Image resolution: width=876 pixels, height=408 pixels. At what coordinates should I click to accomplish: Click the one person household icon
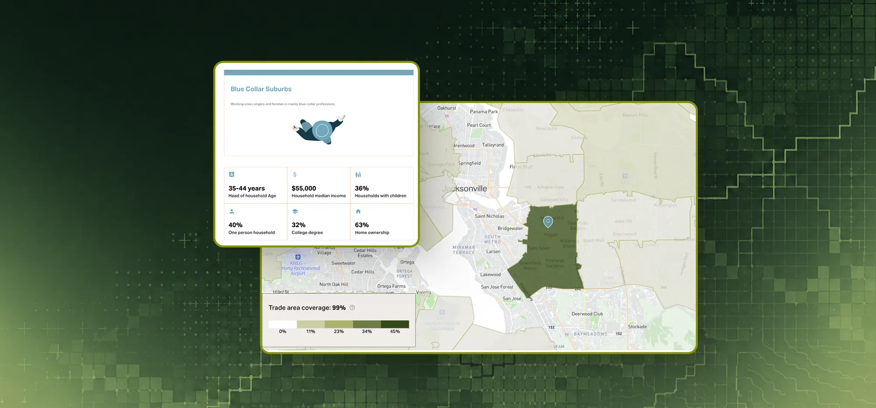coord(232,211)
